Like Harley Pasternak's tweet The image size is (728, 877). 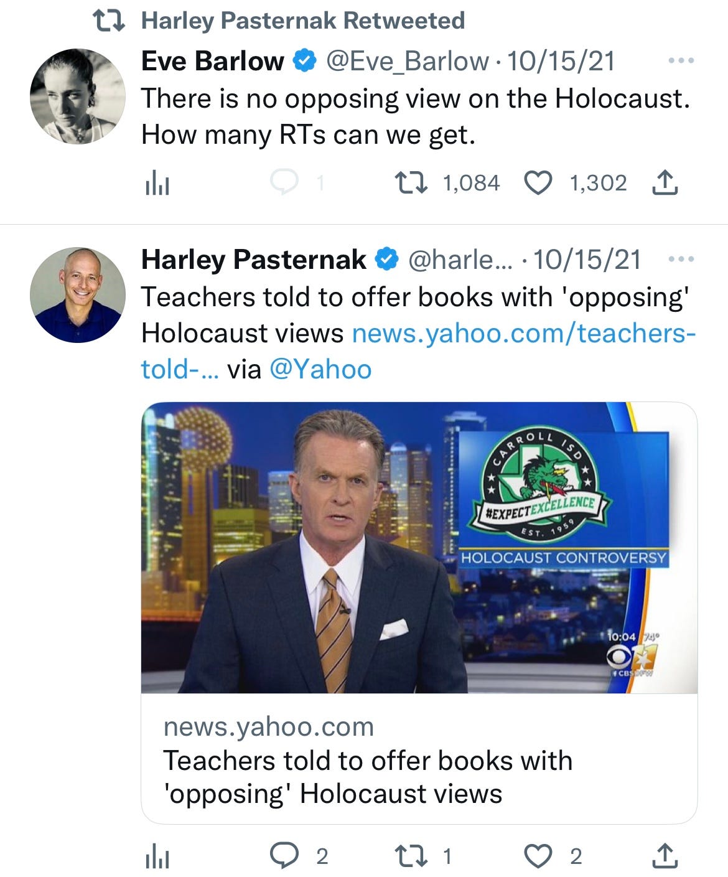point(538,856)
